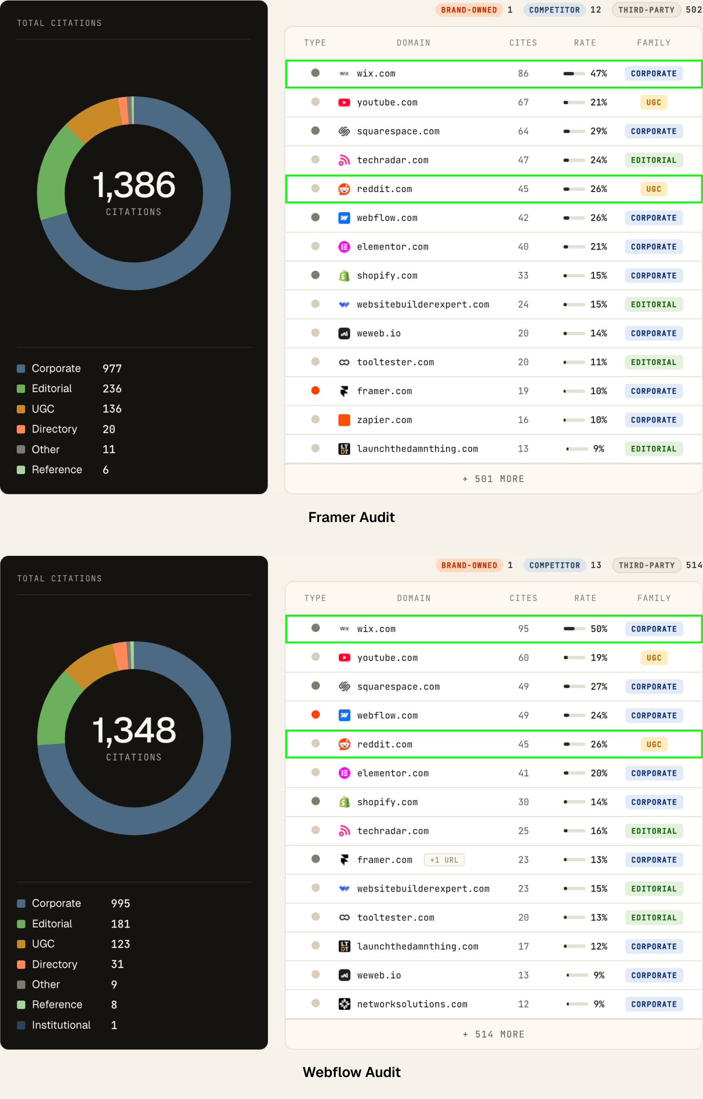Select THIRD-PARTY chip showing 514
The image size is (703, 1099).
tap(647, 565)
